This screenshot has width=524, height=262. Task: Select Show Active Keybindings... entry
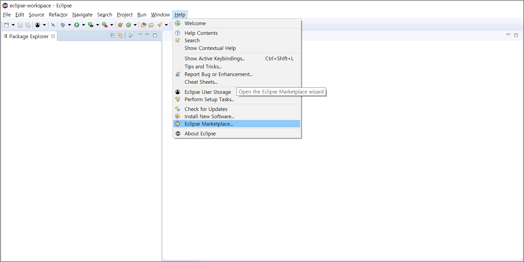point(237,59)
